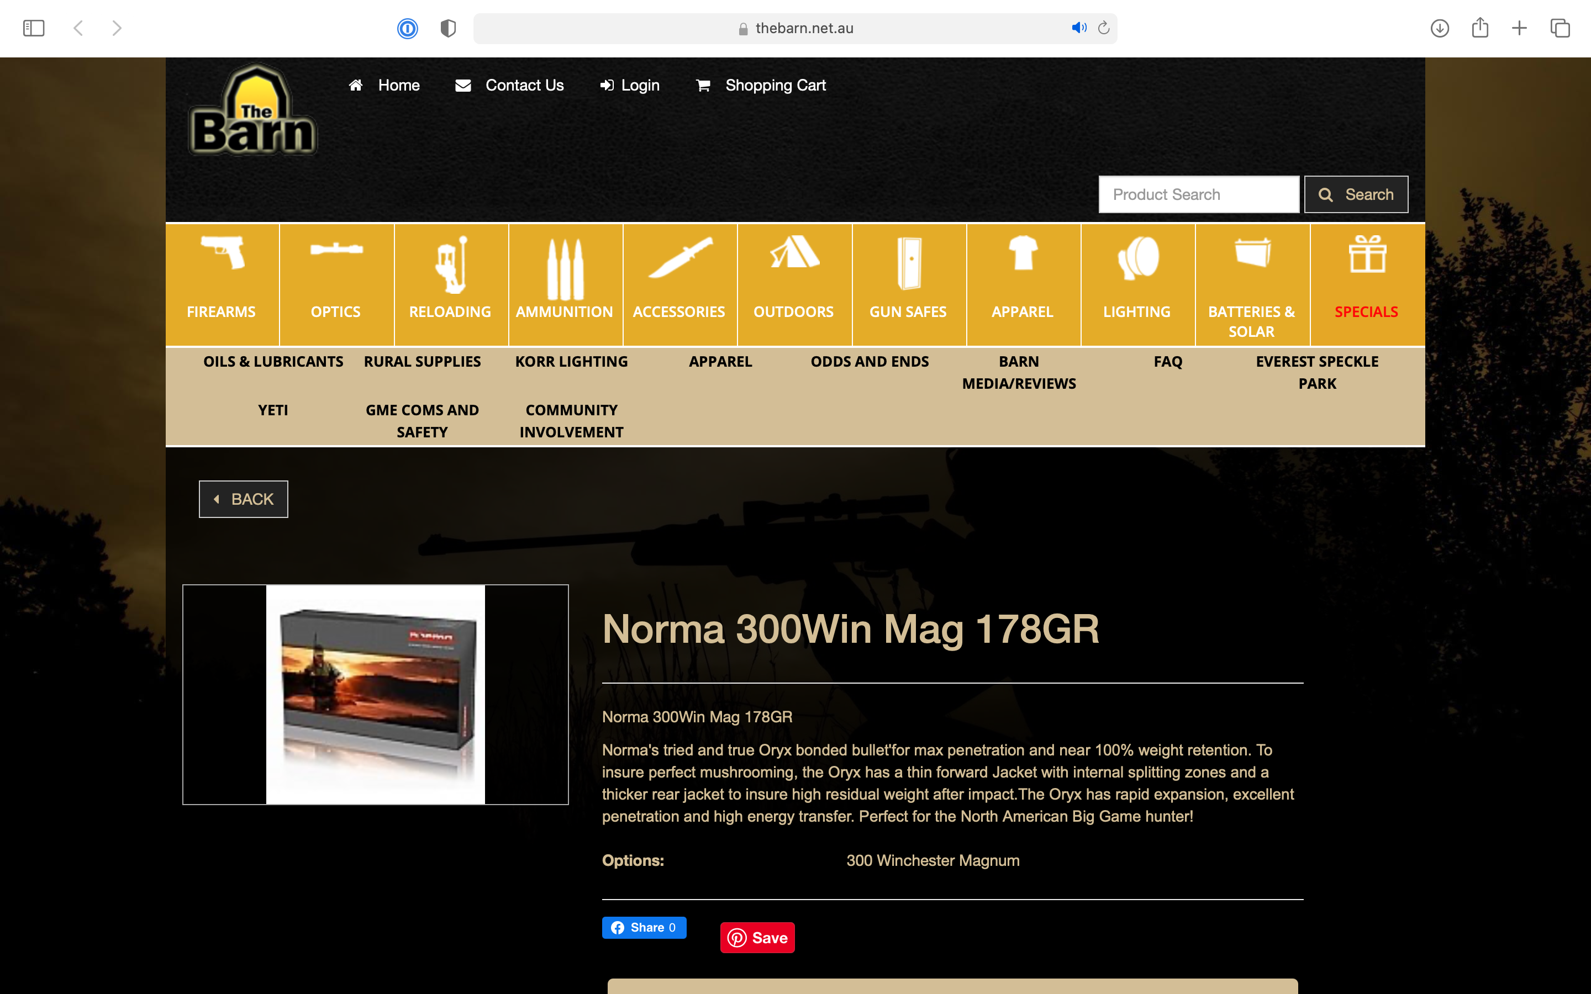
Task: Open the Norma ammo box product image
Action: click(376, 694)
